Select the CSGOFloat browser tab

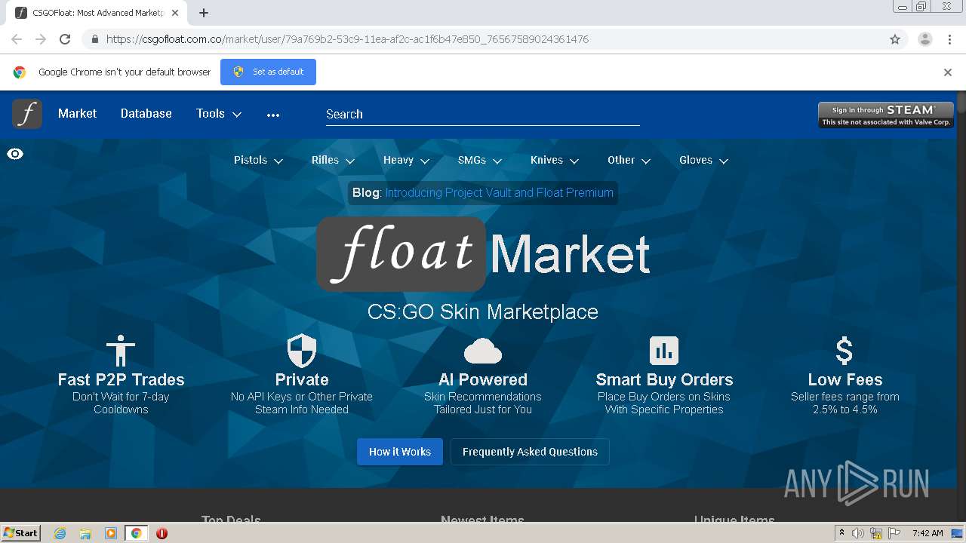point(97,13)
